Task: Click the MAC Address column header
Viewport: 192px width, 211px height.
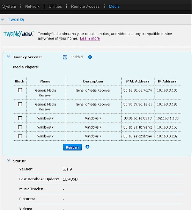Action: [138, 81]
